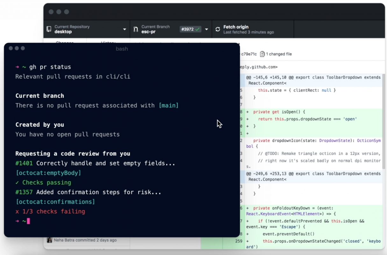This screenshot has width=387, height=255.
Task: Click the red x before checks failing
Action: 17,211
